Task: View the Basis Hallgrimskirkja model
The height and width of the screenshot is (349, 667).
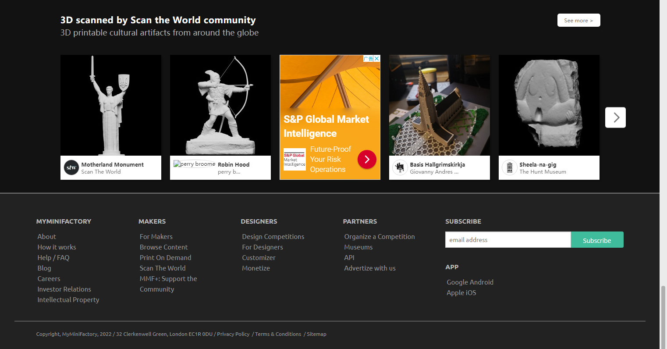Action: coord(440,105)
